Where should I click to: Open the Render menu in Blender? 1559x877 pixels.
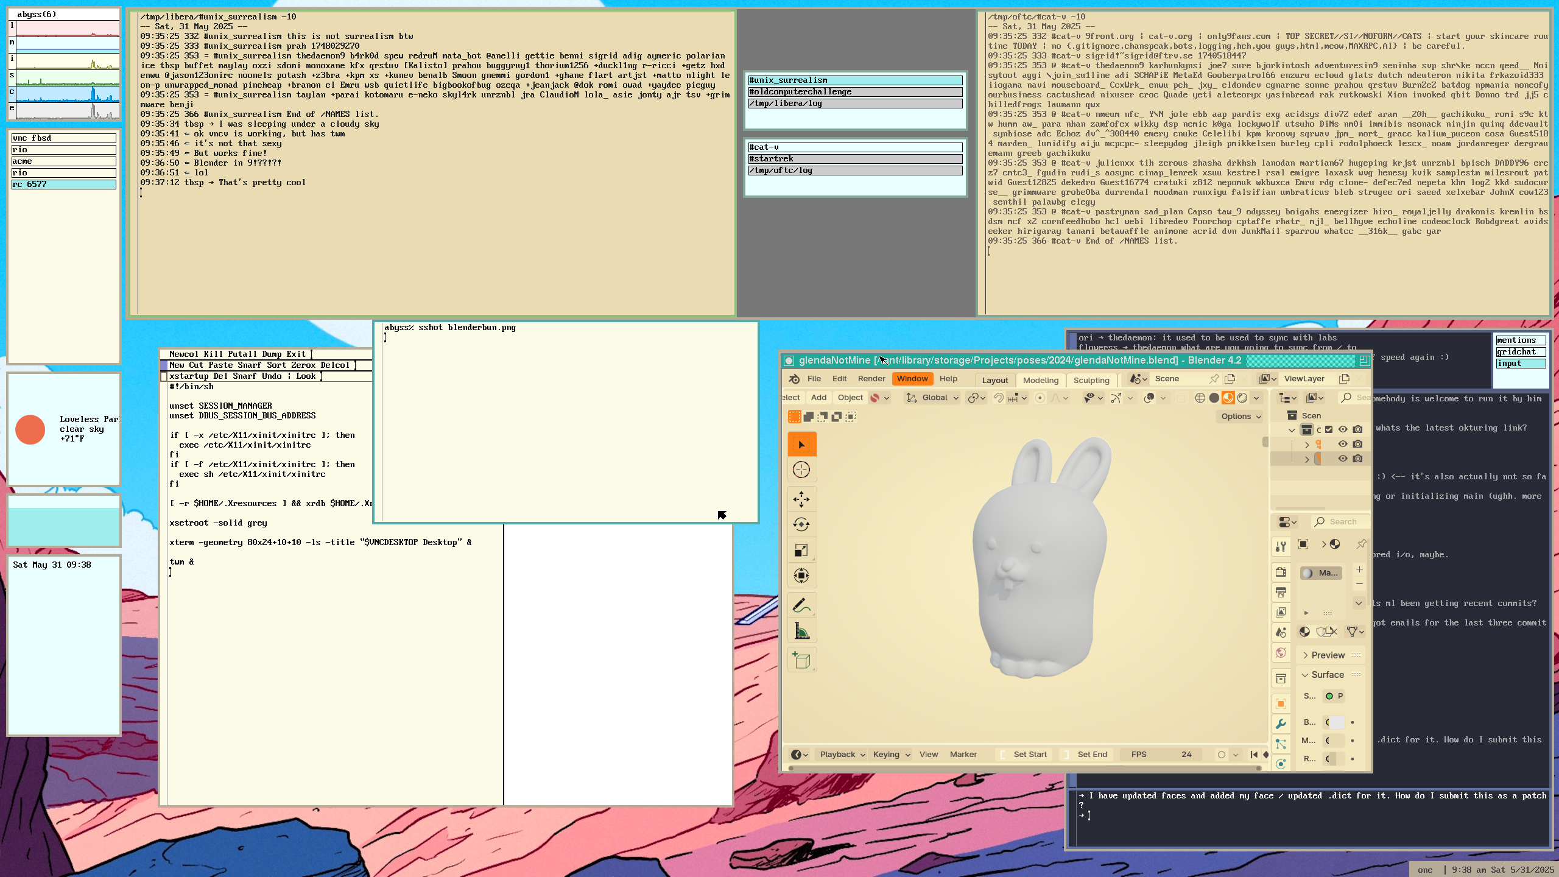[871, 379]
